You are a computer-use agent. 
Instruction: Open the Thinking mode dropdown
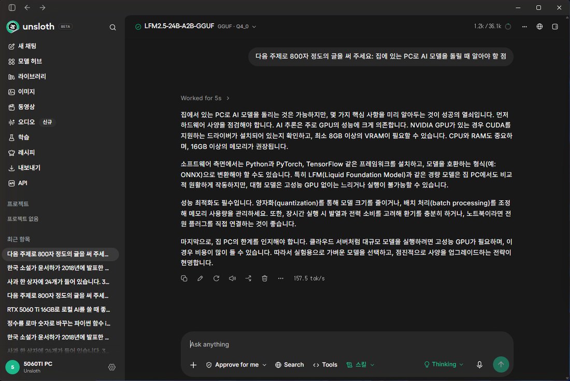pyautogui.click(x=444, y=364)
